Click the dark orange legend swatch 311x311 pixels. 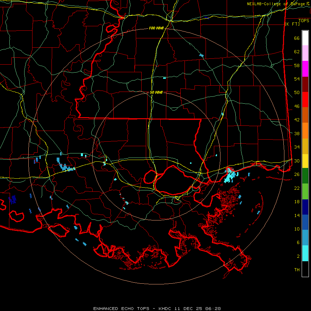(305, 115)
